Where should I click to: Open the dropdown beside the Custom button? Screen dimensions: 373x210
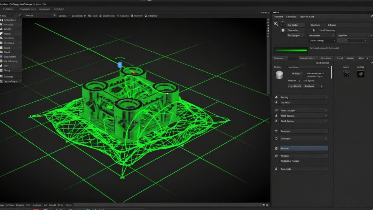321,86
